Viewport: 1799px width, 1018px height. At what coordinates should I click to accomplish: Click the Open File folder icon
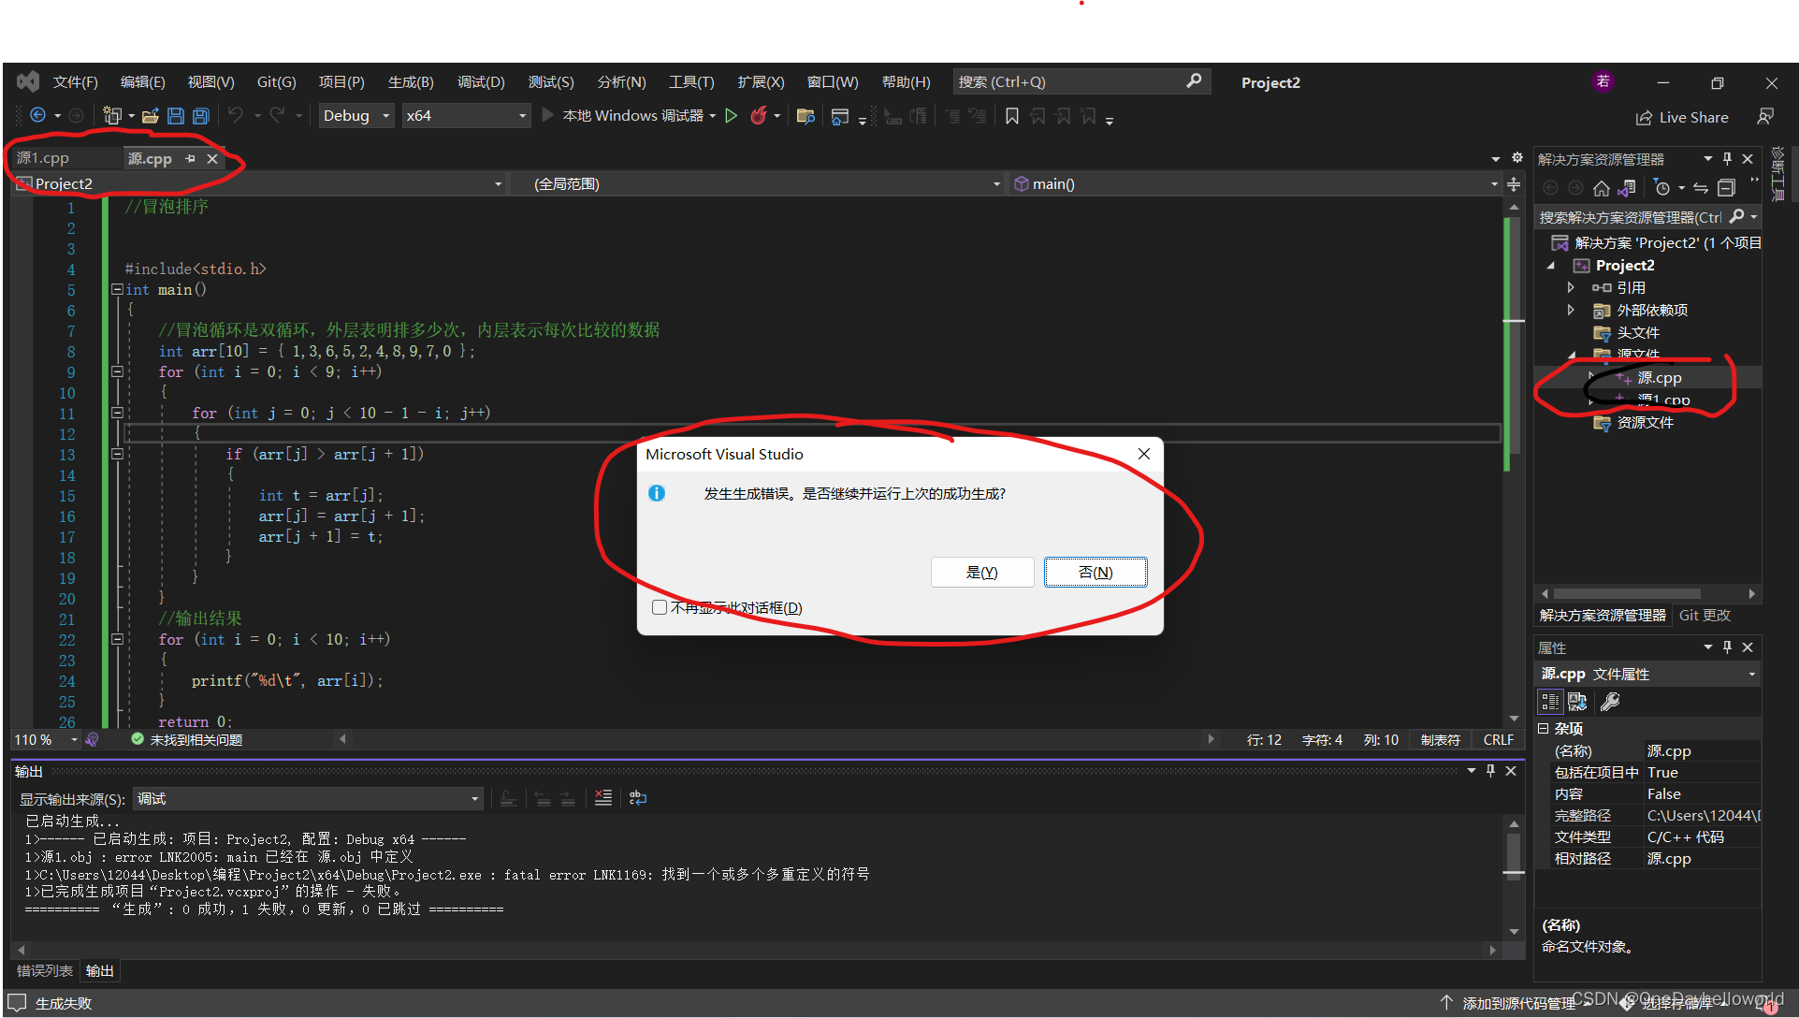pos(150,116)
